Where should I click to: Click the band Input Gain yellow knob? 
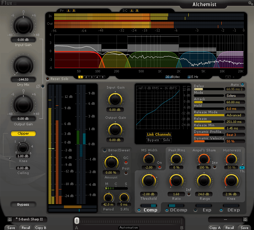click(x=115, y=100)
